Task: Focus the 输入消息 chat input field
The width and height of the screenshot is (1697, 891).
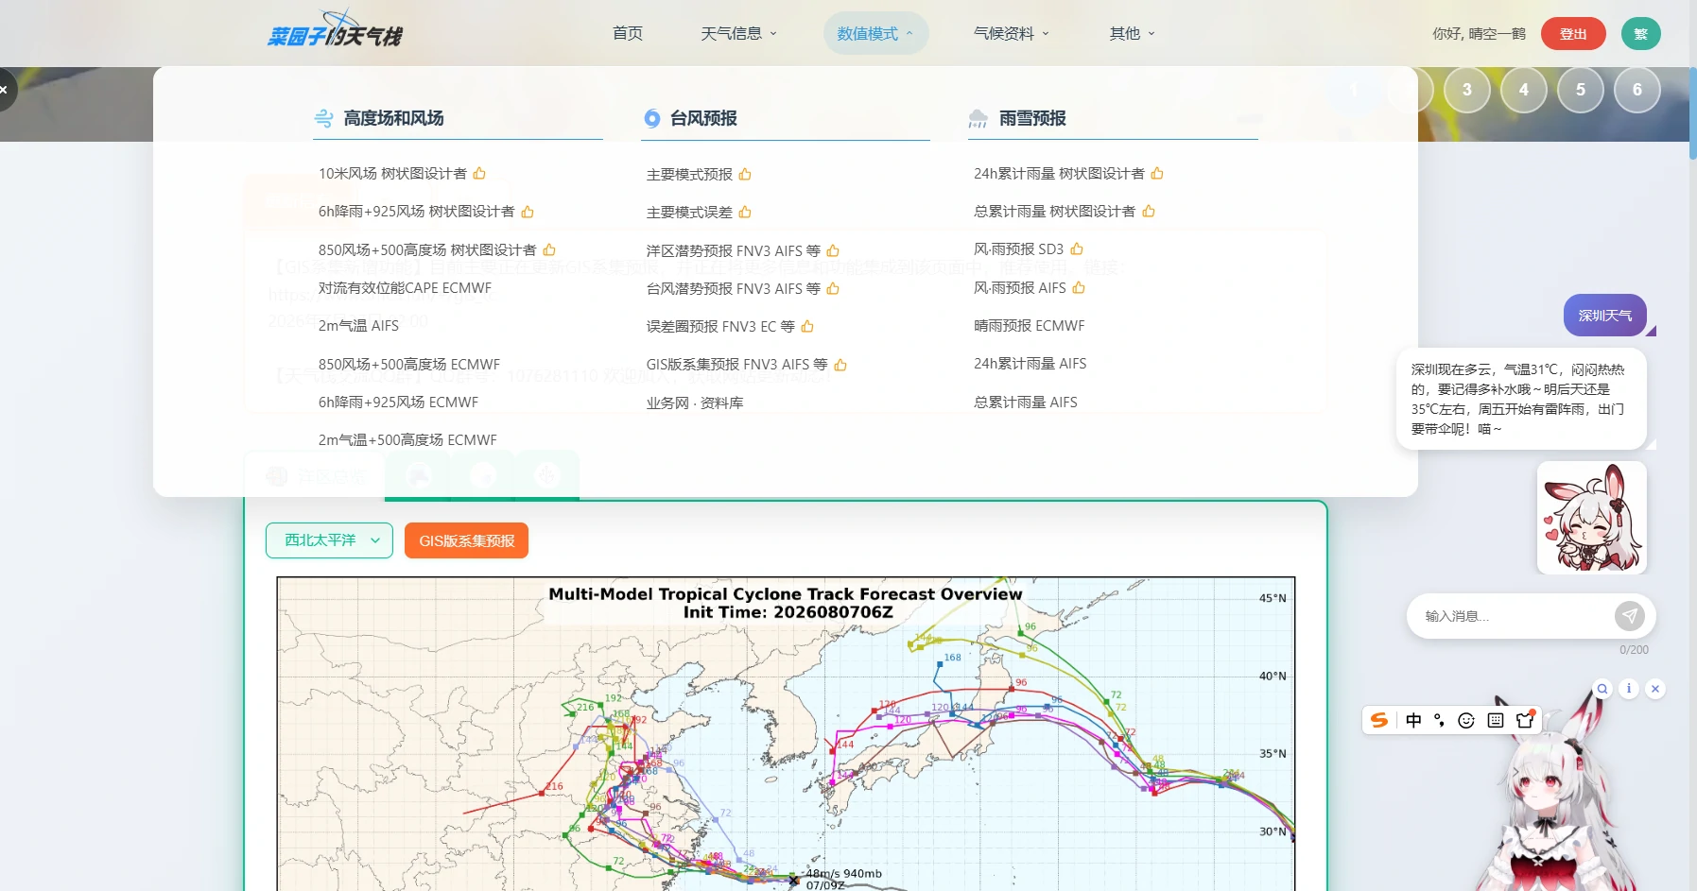Action: tap(1511, 616)
